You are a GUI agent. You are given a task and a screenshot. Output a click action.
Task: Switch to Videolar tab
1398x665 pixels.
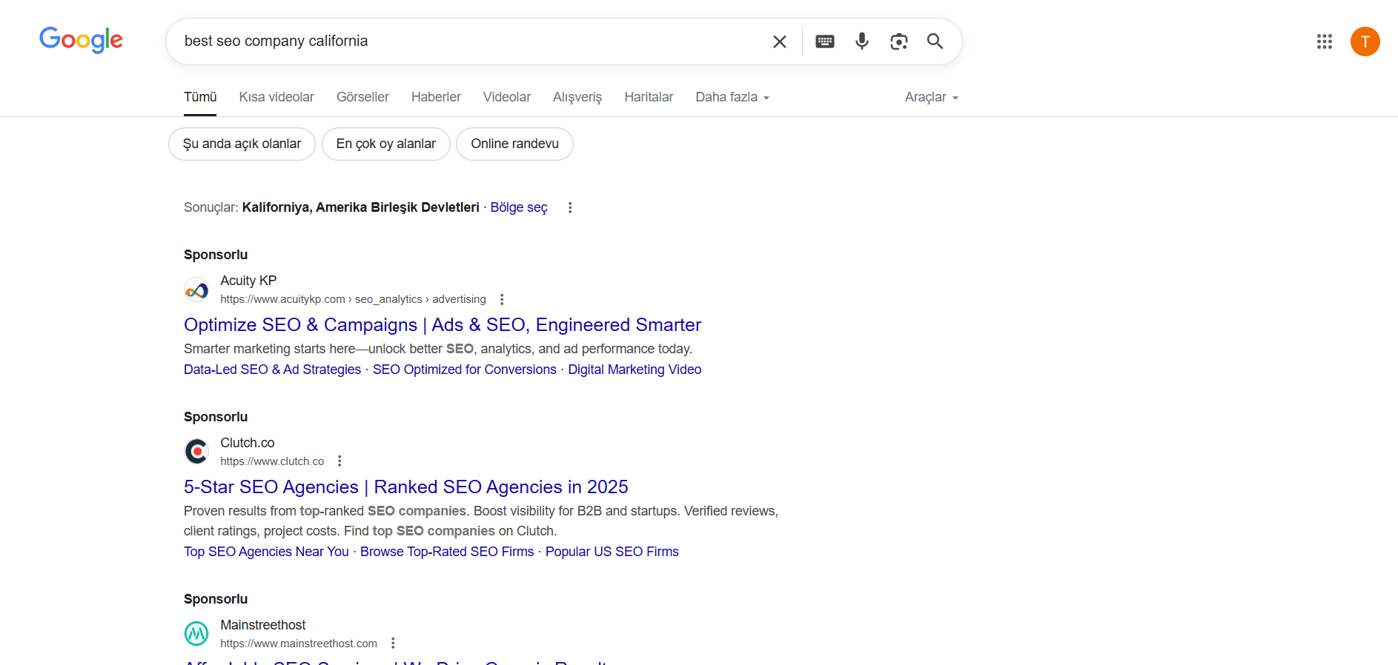(507, 97)
